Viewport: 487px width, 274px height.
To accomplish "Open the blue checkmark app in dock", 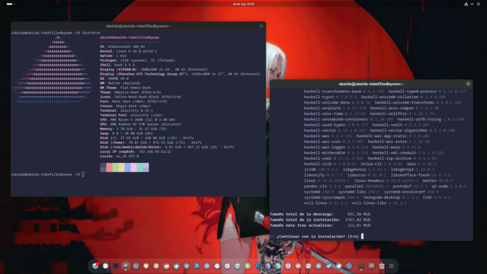I will (x=329, y=266).
